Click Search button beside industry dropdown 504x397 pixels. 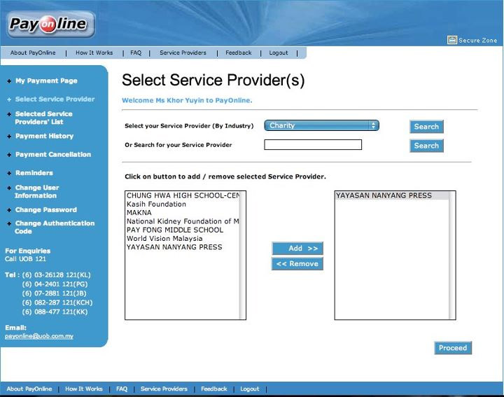(426, 127)
